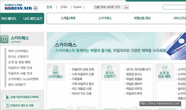
Task: Open the 보너스 신청하기 notebook icon tile
Action: [110, 71]
